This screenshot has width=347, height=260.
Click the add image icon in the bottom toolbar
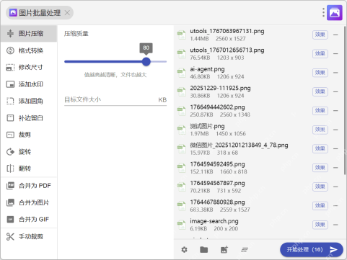224,250
